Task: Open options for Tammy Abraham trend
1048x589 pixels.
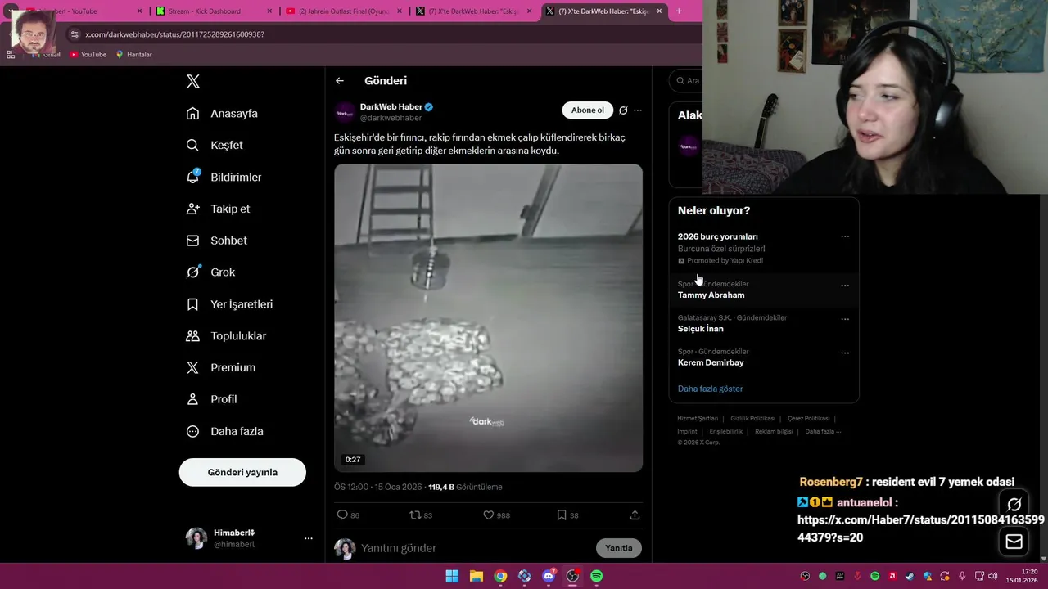Action: click(x=845, y=286)
